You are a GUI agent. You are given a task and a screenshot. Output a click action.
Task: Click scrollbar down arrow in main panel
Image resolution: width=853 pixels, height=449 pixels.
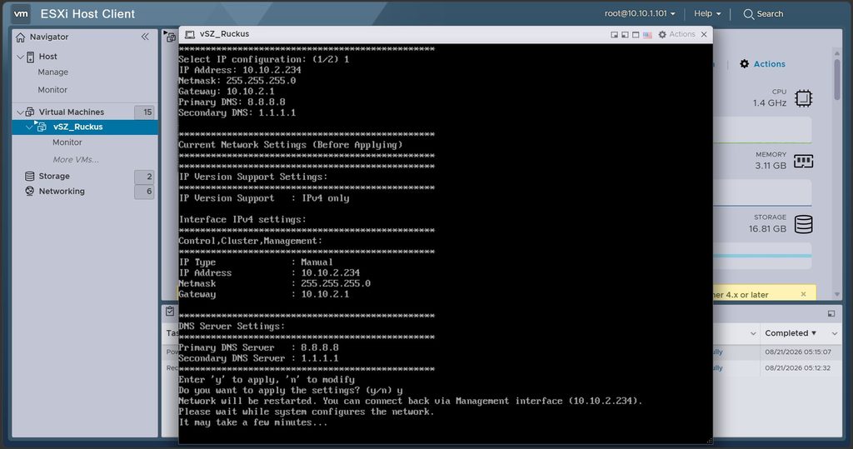836,294
